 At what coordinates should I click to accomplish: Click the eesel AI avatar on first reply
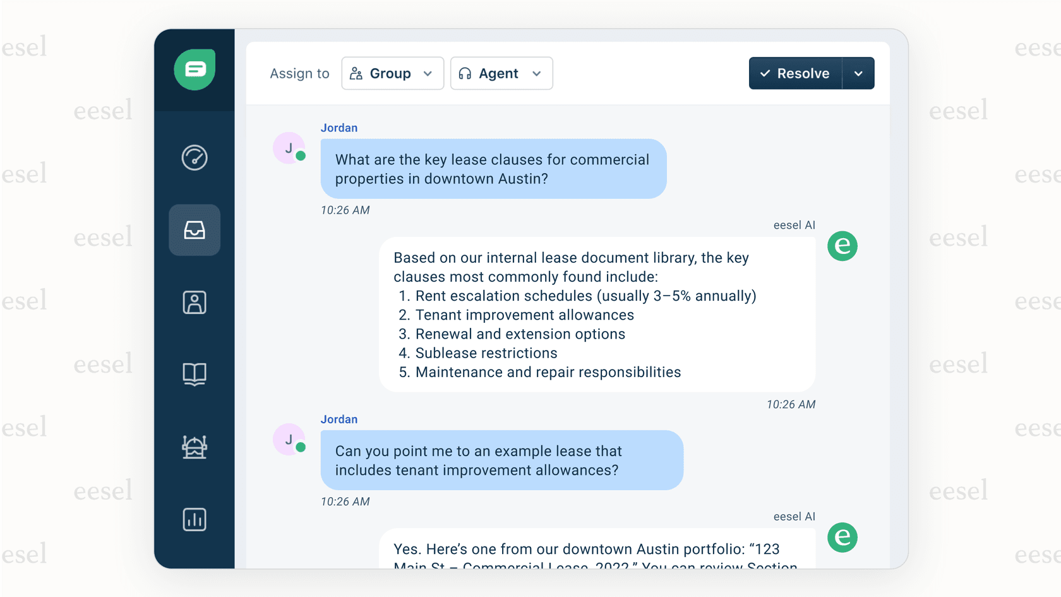(842, 246)
